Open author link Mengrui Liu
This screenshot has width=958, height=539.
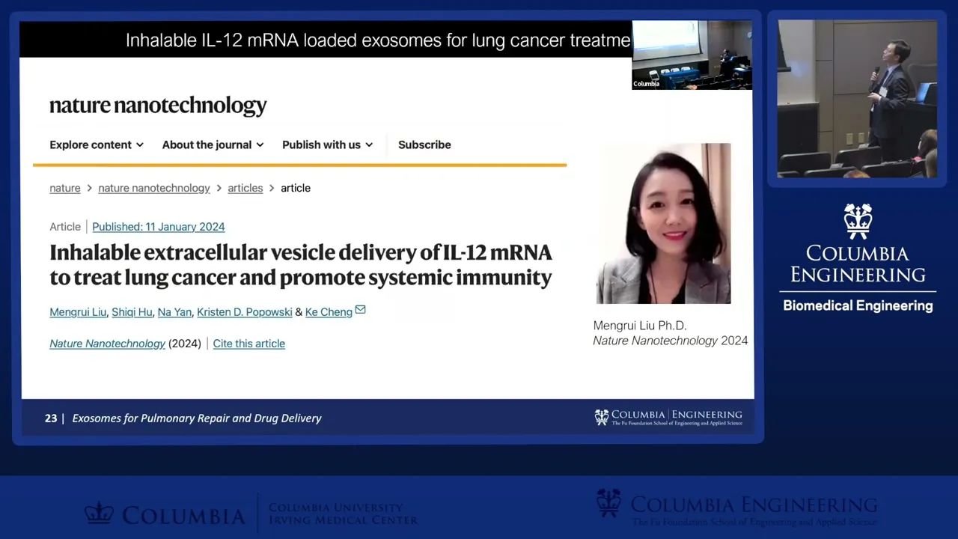[x=78, y=312]
